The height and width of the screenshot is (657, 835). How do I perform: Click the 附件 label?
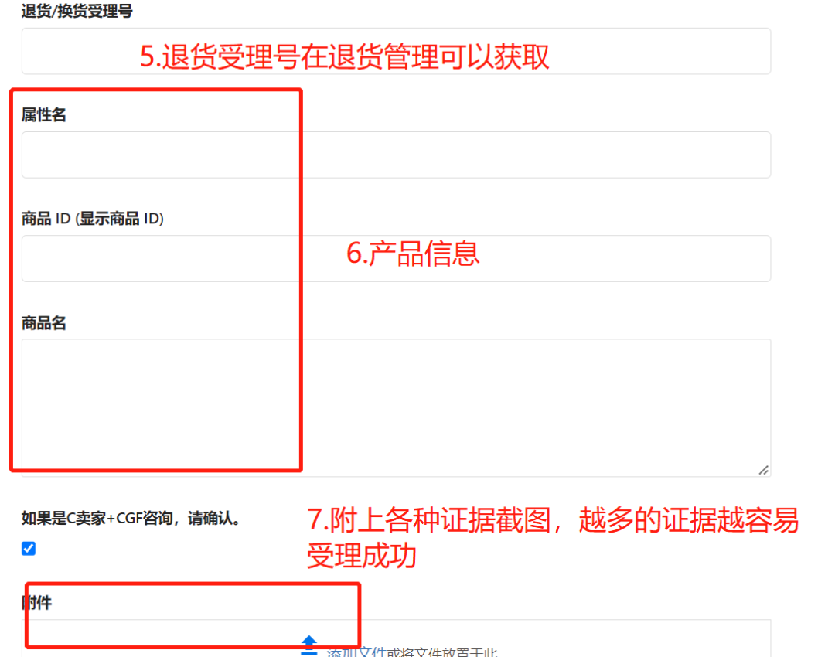(x=37, y=603)
